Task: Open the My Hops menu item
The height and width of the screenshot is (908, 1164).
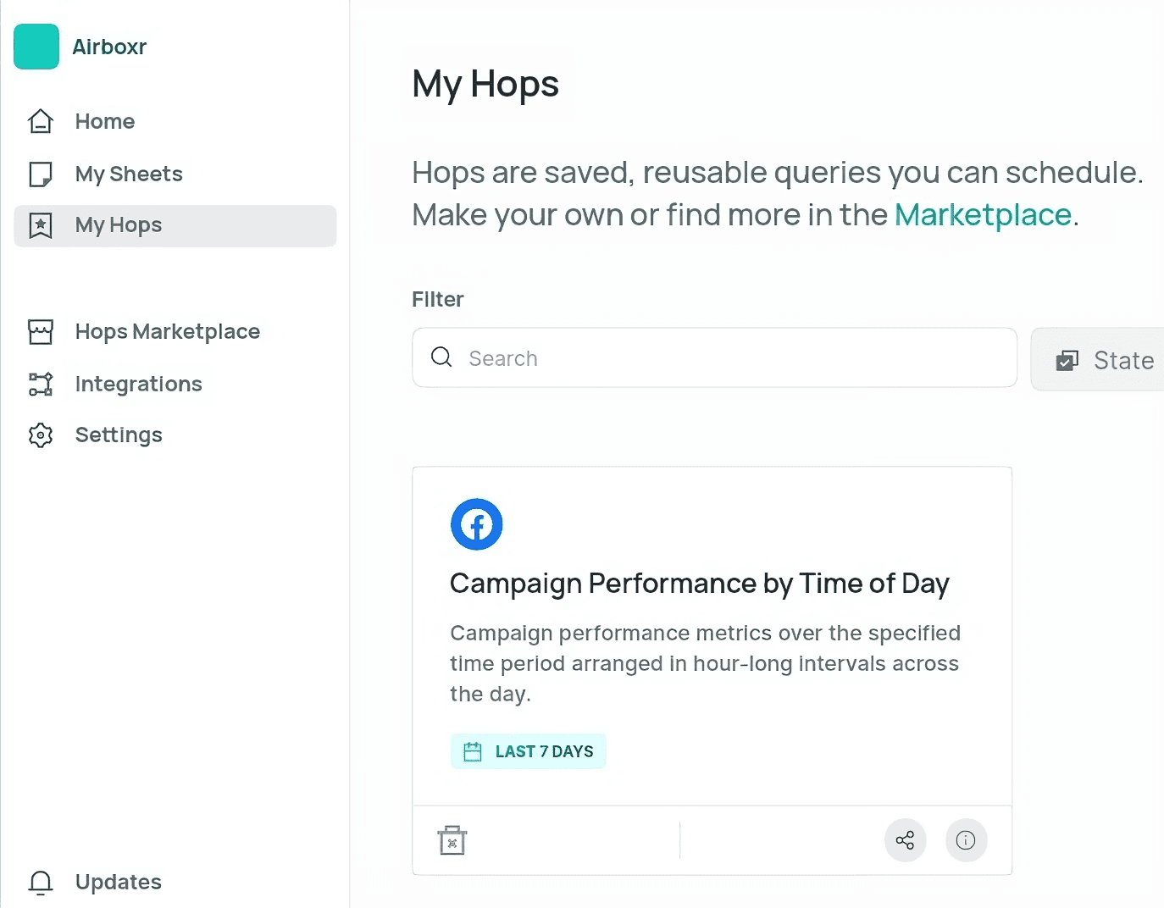Action: tap(119, 225)
